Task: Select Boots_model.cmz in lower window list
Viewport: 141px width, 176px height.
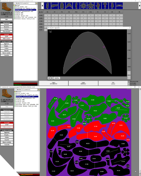Action: [x=22, y=93]
